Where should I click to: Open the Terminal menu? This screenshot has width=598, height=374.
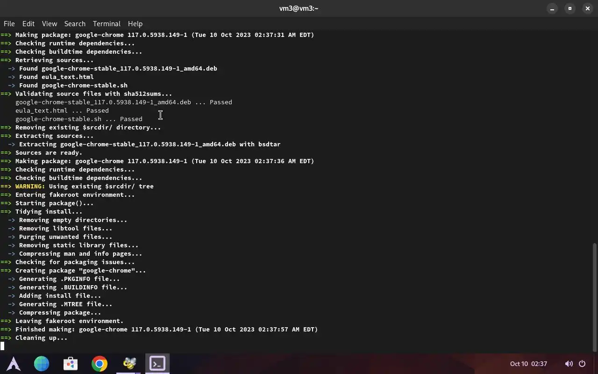pyautogui.click(x=107, y=23)
